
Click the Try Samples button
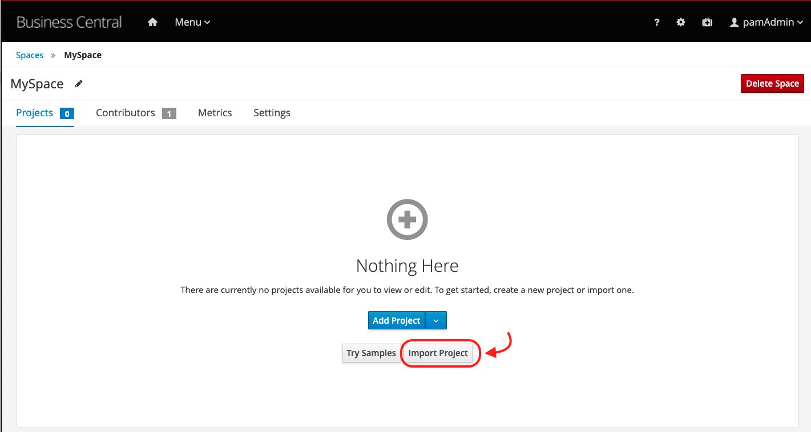click(x=371, y=353)
